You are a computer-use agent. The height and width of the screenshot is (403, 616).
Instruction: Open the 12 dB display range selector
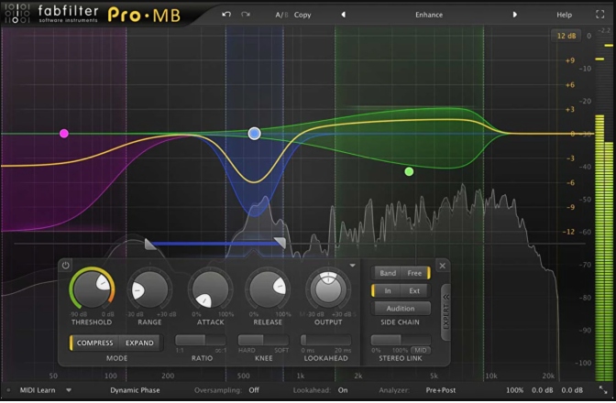point(566,36)
